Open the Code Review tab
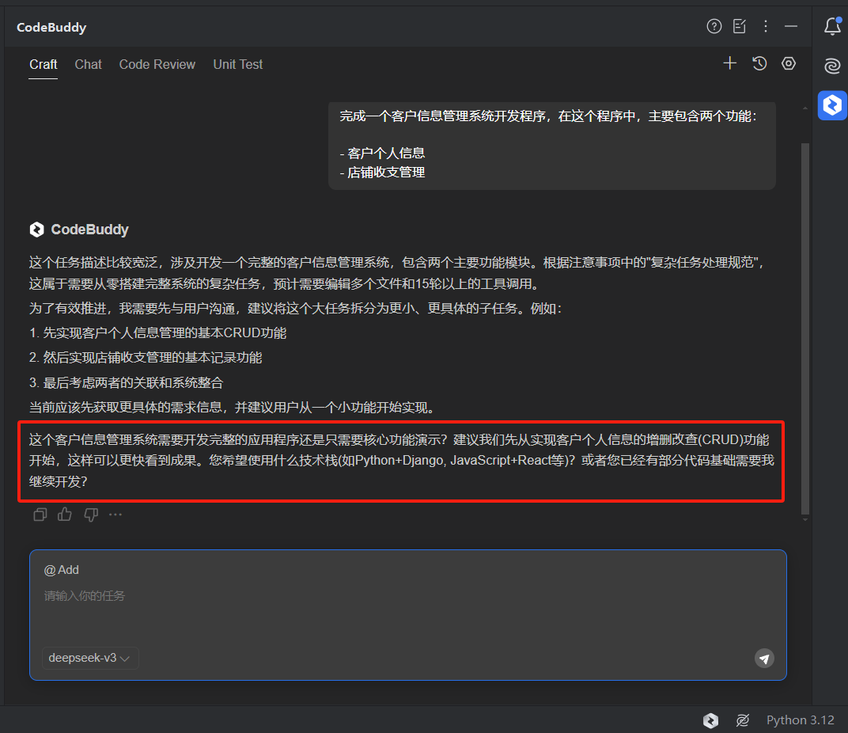 click(x=157, y=64)
